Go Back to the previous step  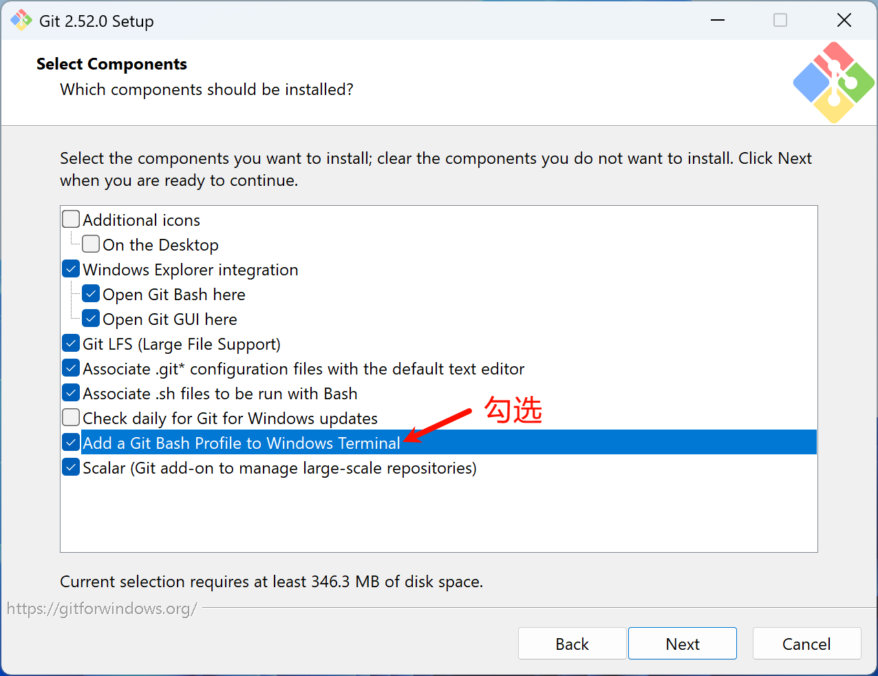572,644
